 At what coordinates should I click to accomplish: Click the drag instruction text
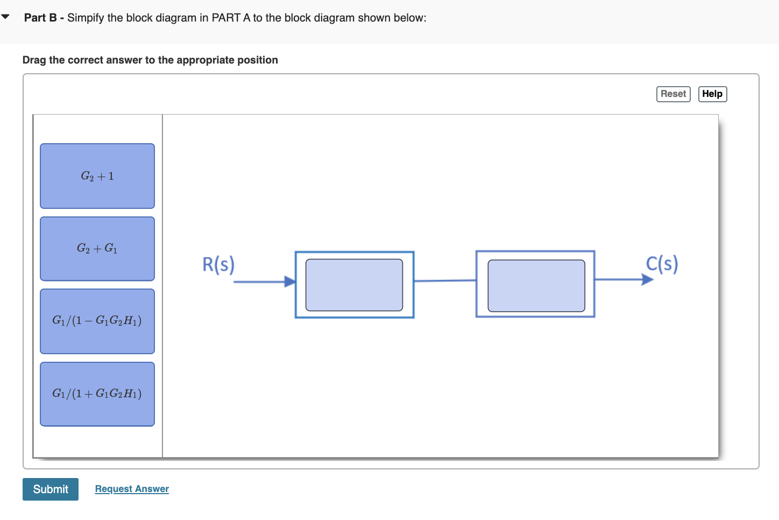pos(150,60)
